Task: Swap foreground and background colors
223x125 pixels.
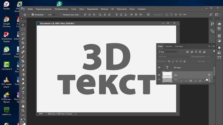Action: click(24, 119)
